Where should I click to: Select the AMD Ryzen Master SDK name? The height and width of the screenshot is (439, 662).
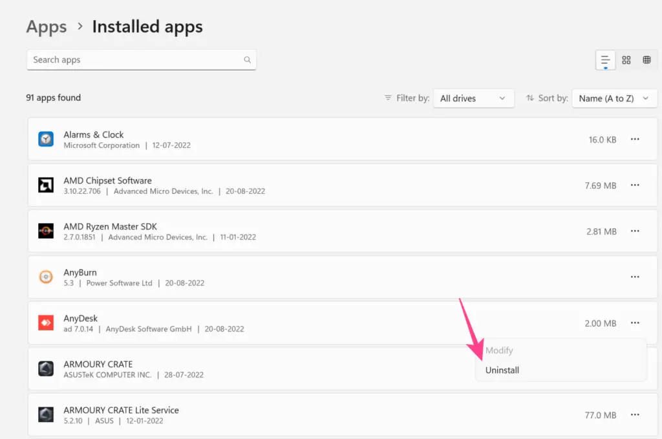pyautogui.click(x=110, y=227)
